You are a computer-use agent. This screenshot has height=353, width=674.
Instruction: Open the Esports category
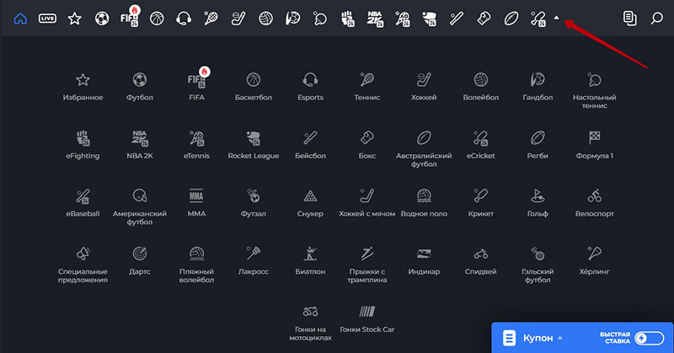coord(310,86)
